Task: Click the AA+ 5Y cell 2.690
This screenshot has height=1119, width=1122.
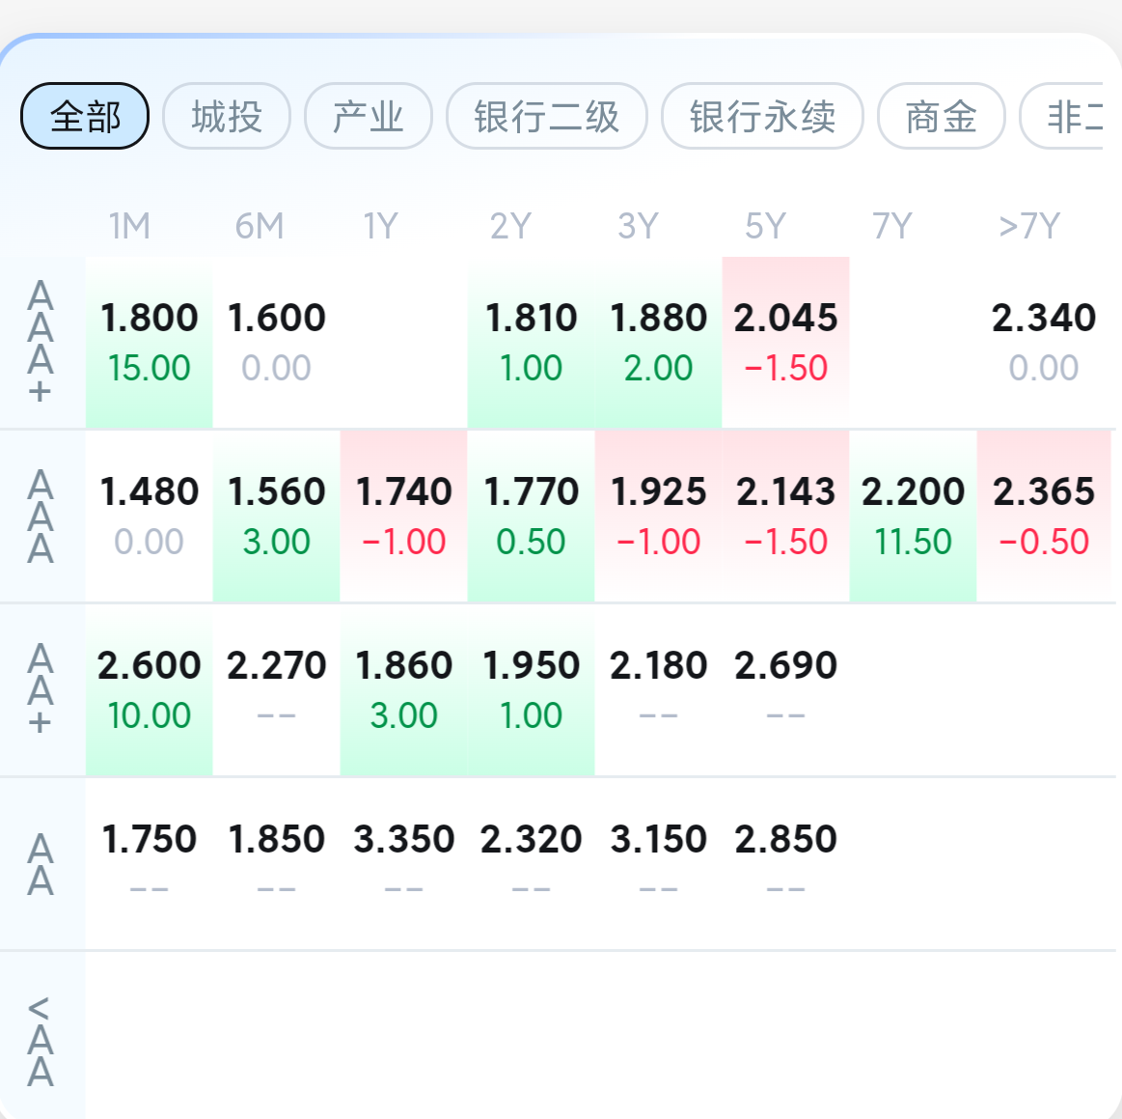Action: point(785,690)
